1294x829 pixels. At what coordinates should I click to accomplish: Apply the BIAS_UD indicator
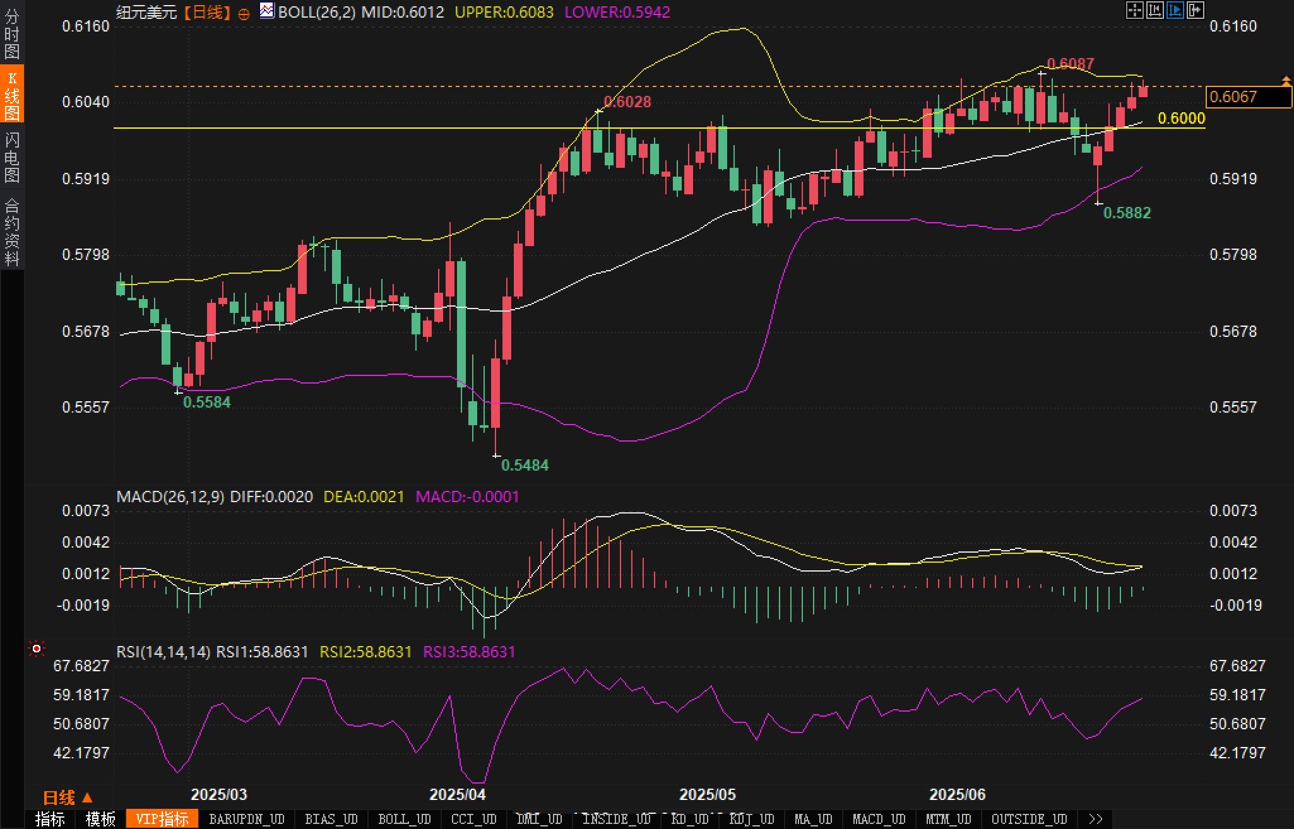[x=331, y=819]
